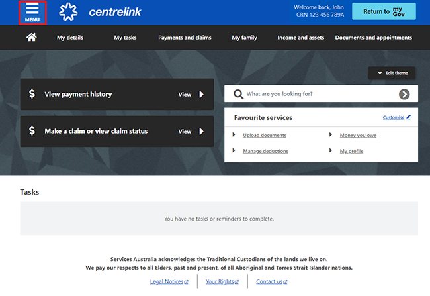Open Documents and appointments menu
Viewport: 430px width, 296px height.
click(x=373, y=38)
